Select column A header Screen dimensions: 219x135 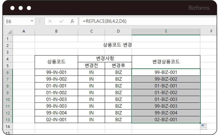pos(24,31)
